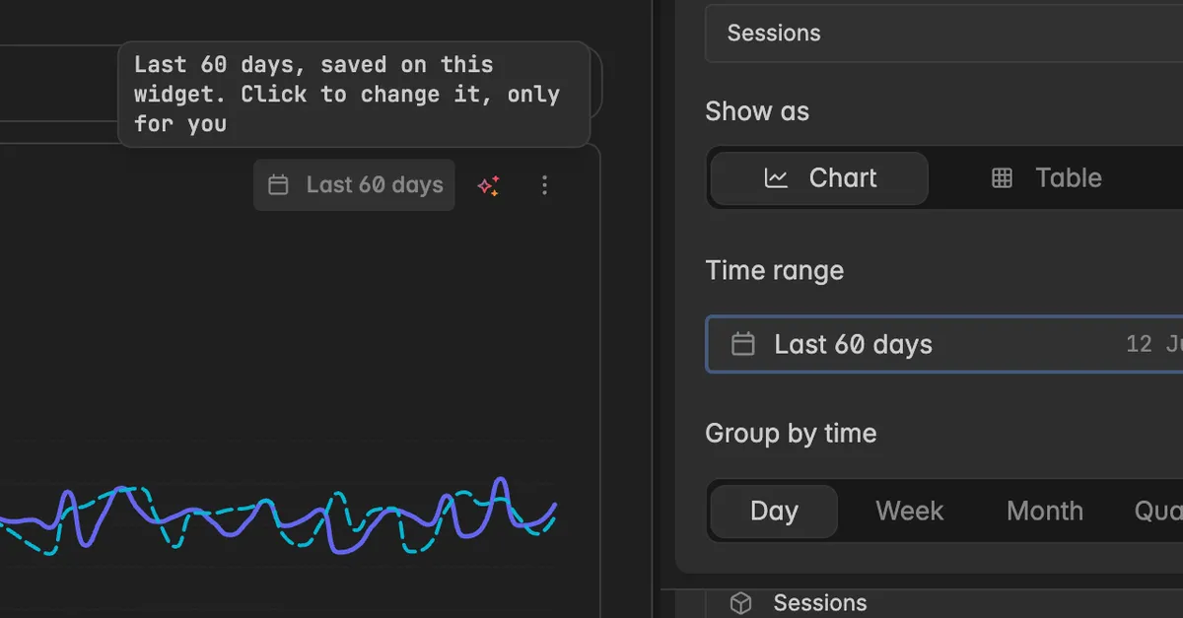The width and height of the screenshot is (1183, 618).
Task: Set grouping to Month
Action: pyautogui.click(x=1045, y=512)
